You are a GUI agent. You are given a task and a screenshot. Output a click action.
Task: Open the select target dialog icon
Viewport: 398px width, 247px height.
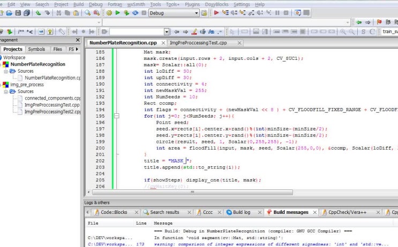[204, 13]
